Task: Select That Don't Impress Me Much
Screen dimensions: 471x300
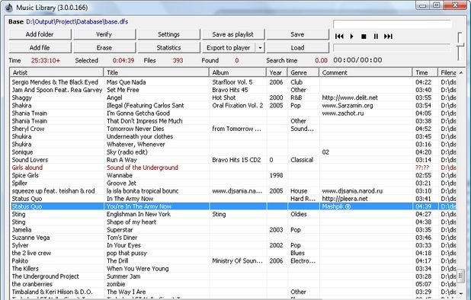Action: click(x=233, y=121)
